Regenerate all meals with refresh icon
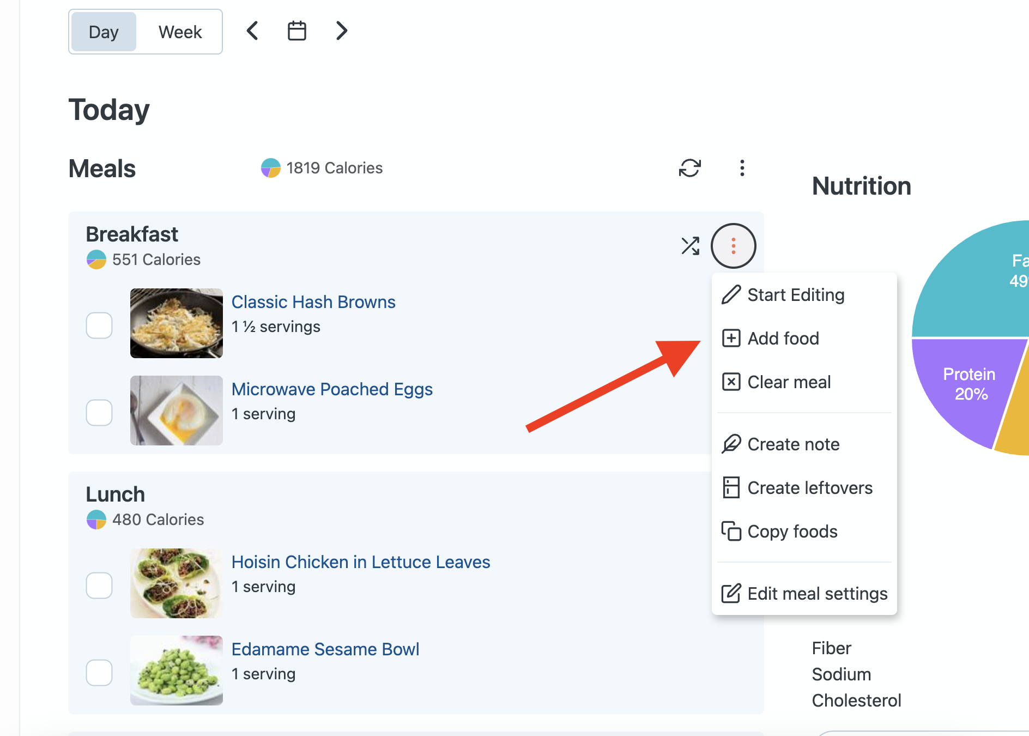Viewport: 1029px width, 736px height. click(689, 168)
